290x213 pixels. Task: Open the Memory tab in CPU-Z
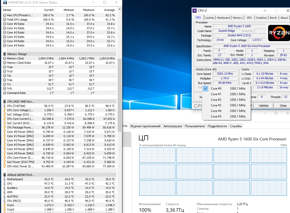pos(238,18)
